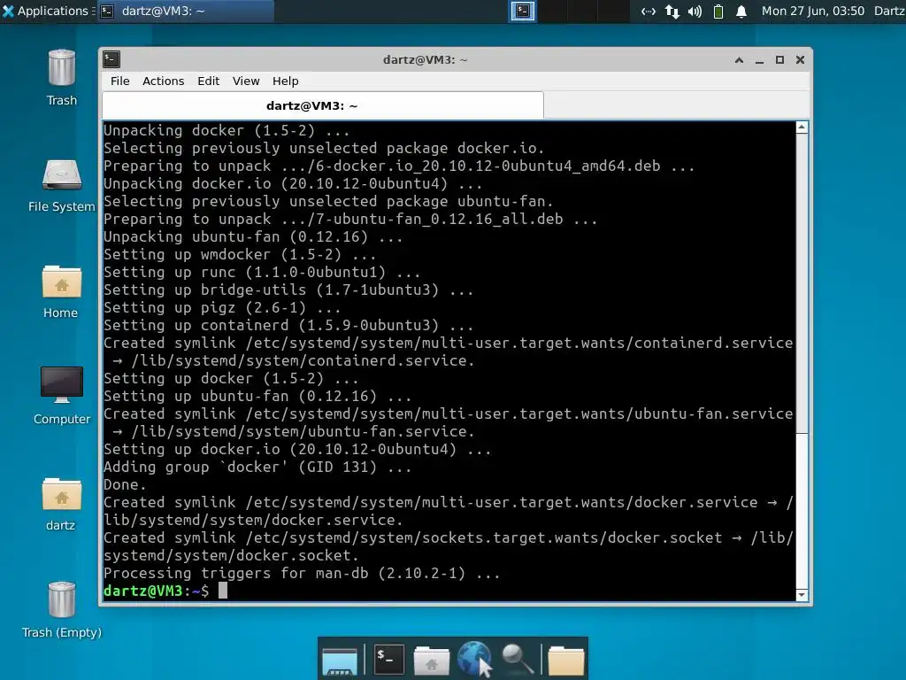Click 'Setting up pigz (2.6-1)' line
Screen dimensions: 906x680
[221, 307]
